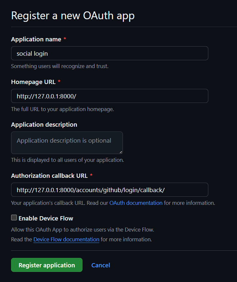Image resolution: width=237 pixels, height=282 pixels.
Task: Enable the Device Flow checkbox
Action: click(14, 218)
